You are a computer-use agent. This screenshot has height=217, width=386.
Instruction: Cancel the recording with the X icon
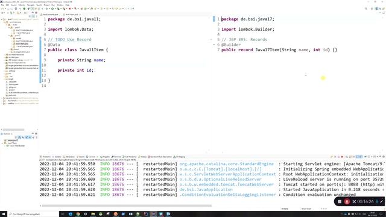354,201
